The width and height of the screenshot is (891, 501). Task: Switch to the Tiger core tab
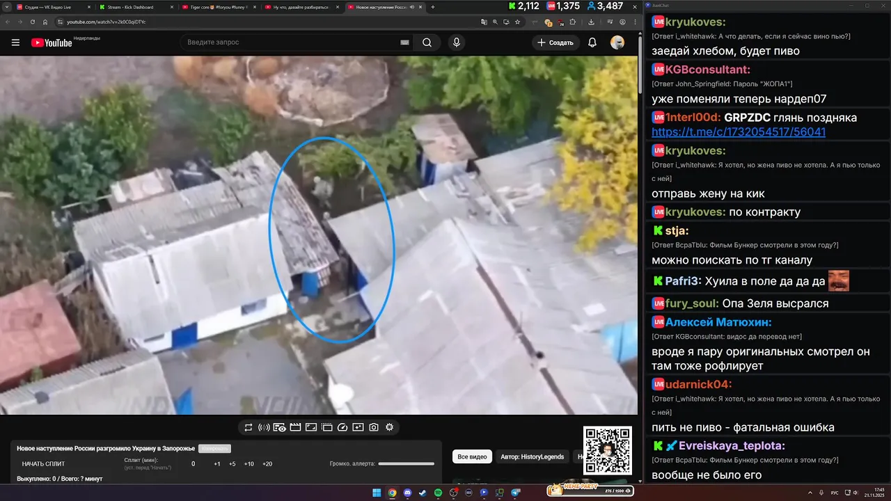pos(218,7)
